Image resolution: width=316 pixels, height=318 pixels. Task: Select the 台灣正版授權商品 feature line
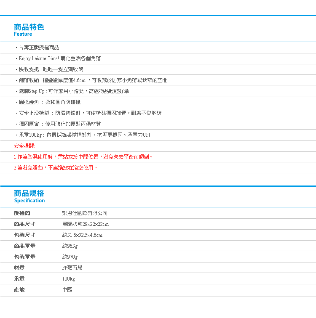tap(39, 48)
